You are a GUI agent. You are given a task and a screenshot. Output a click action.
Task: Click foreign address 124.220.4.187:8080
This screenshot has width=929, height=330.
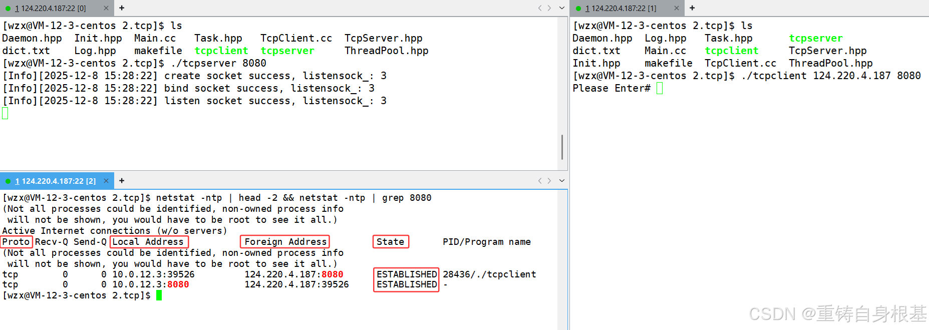click(294, 274)
